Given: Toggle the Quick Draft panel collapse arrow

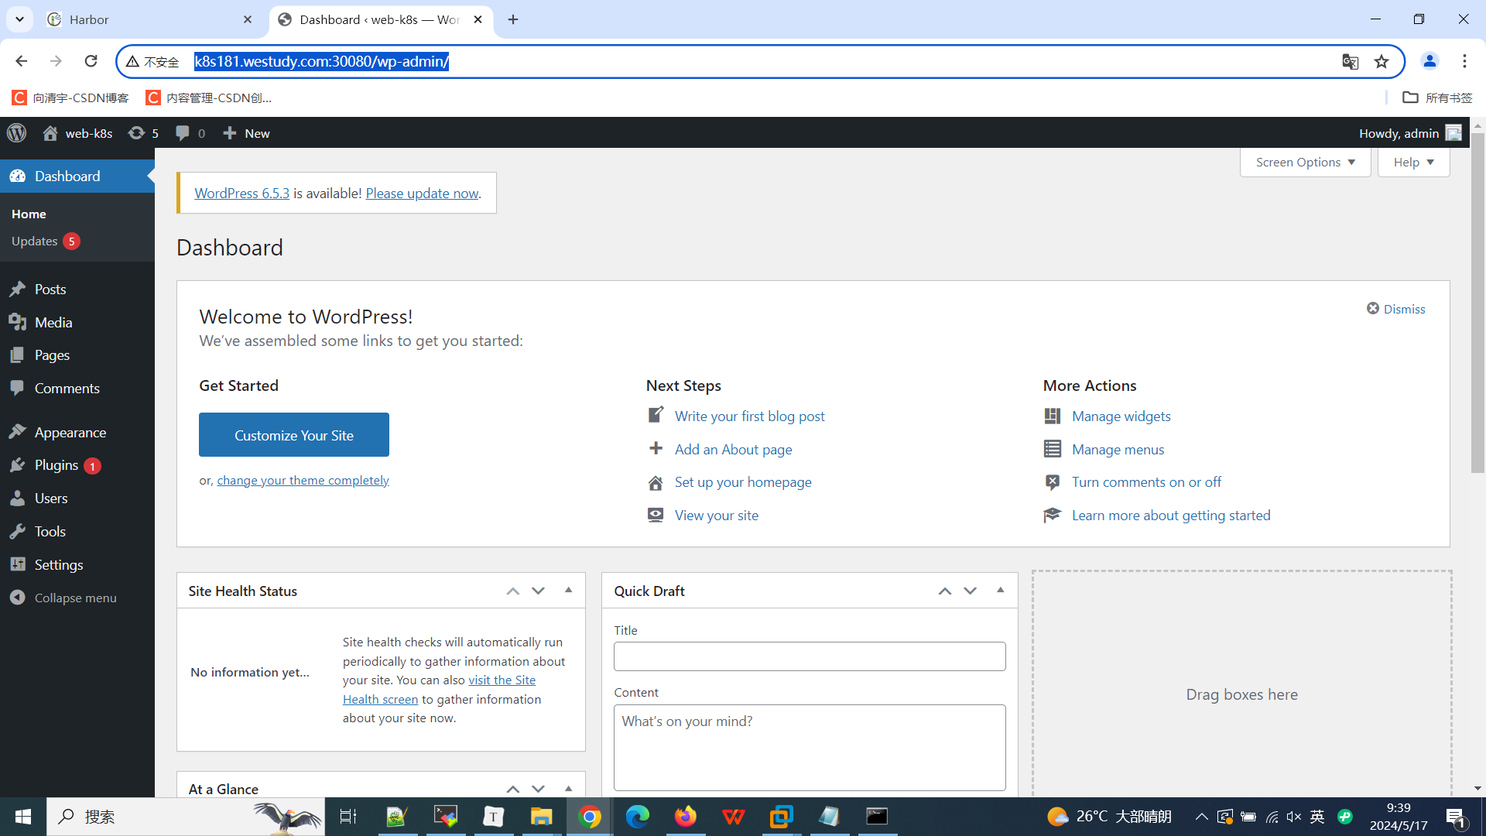Looking at the screenshot, I should [1000, 591].
